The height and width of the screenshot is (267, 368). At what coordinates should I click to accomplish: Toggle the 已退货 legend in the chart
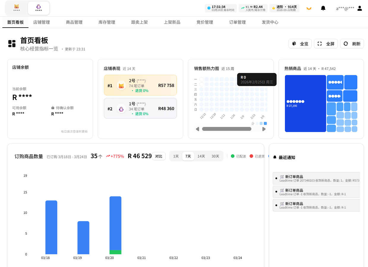click(x=257, y=156)
